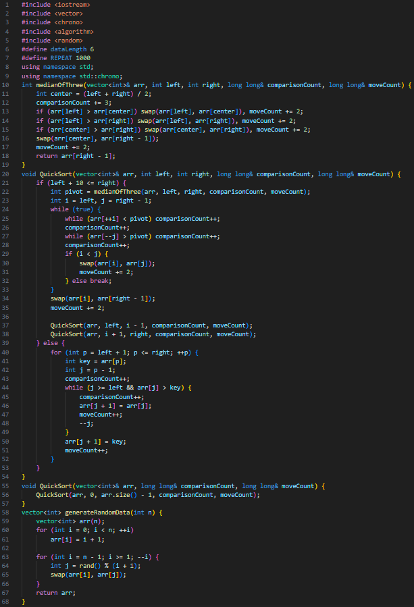Click 'for (int p = left + 1' loop header

point(90,352)
